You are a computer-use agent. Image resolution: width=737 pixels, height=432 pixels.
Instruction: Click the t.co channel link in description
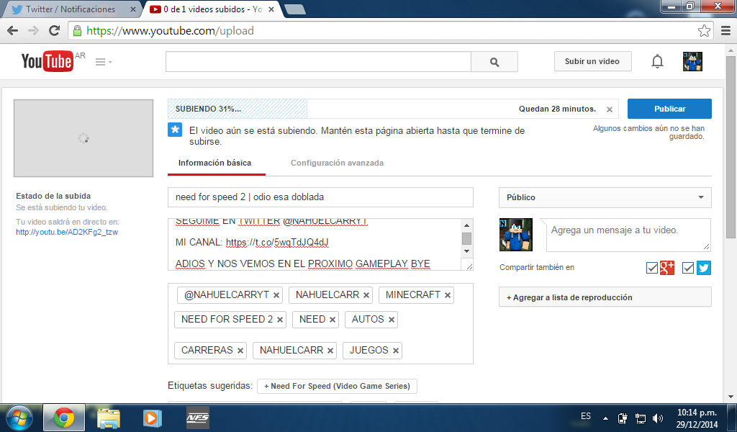(277, 243)
